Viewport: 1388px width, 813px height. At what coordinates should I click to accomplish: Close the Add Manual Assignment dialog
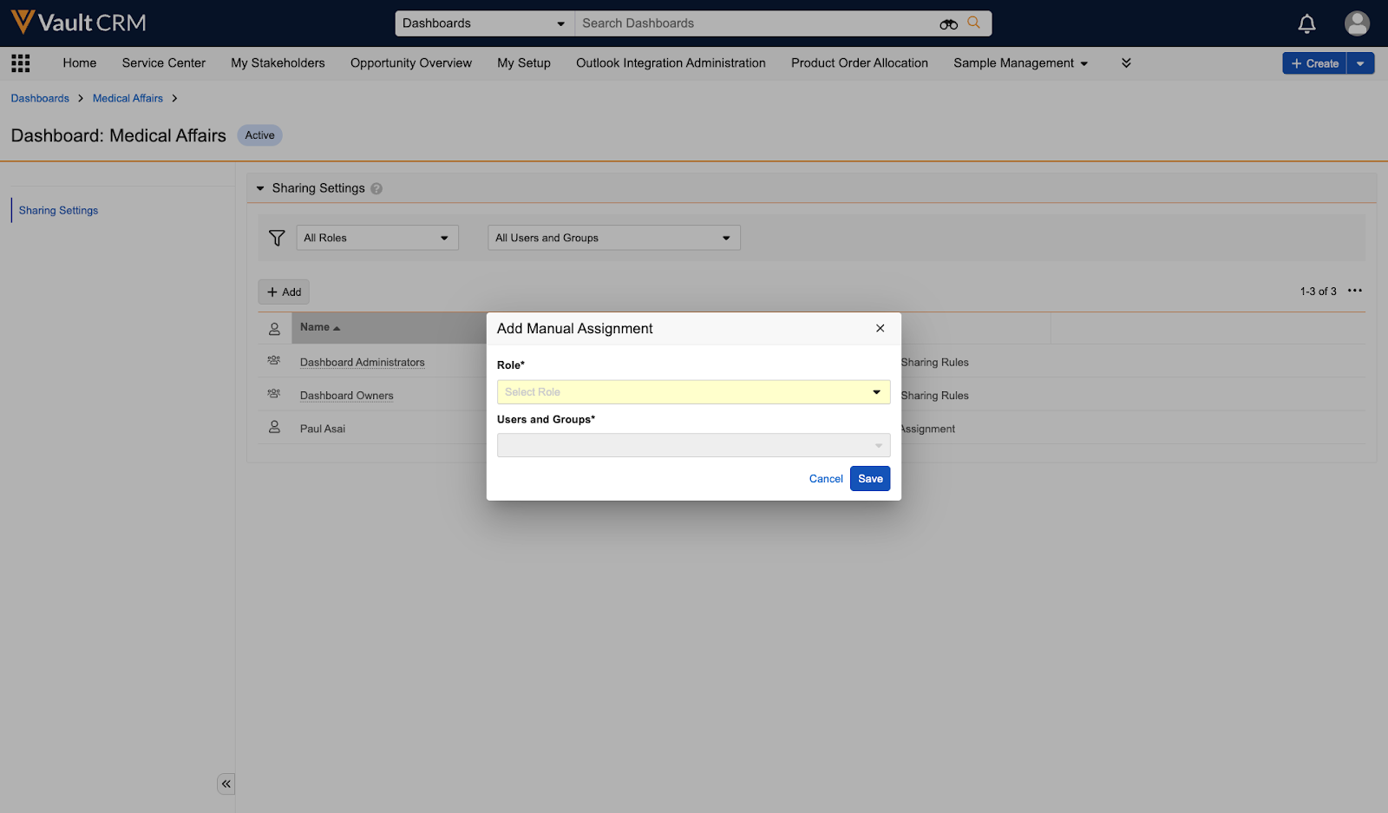tap(880, 328)
